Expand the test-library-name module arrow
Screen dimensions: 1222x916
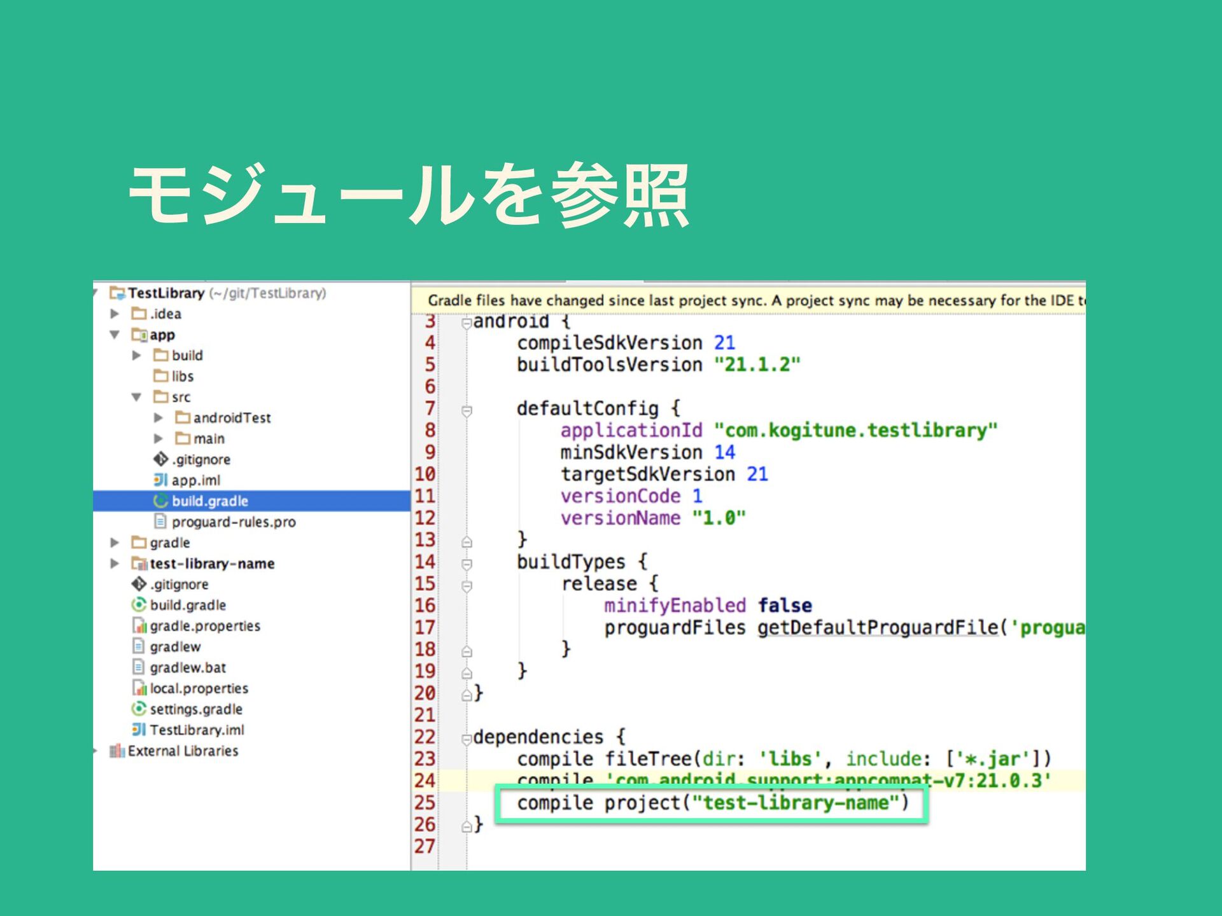click(115, 564)
